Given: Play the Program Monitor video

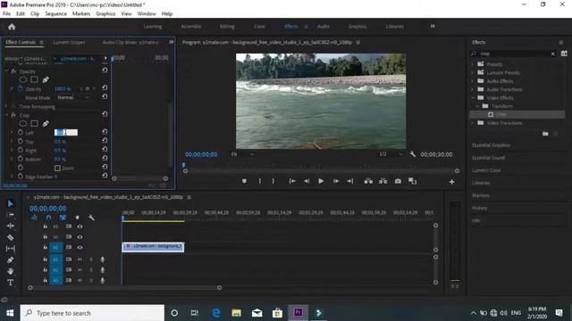Looking at the screenshot, I should point(321,181).
